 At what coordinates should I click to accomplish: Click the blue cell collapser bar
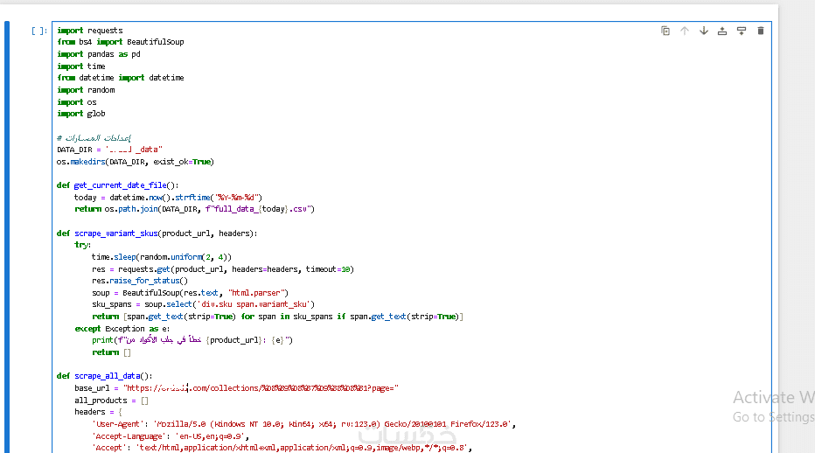coord(7,237)
